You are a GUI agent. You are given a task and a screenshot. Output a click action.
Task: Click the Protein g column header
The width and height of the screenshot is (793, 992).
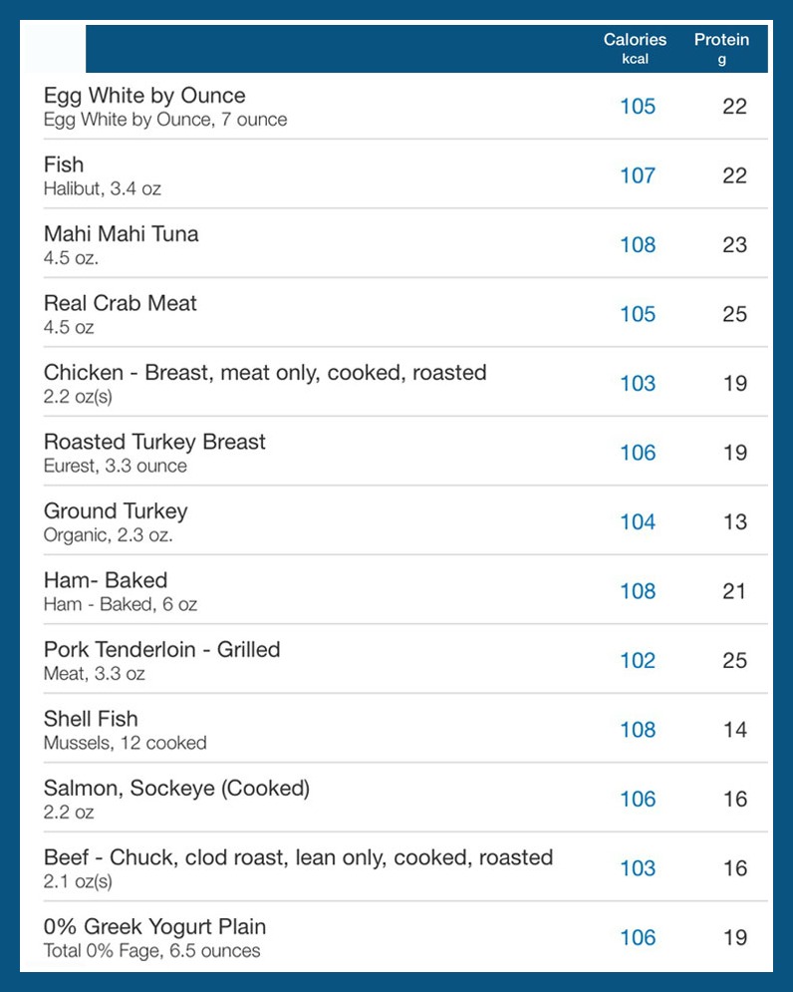(x=721, y=48)
